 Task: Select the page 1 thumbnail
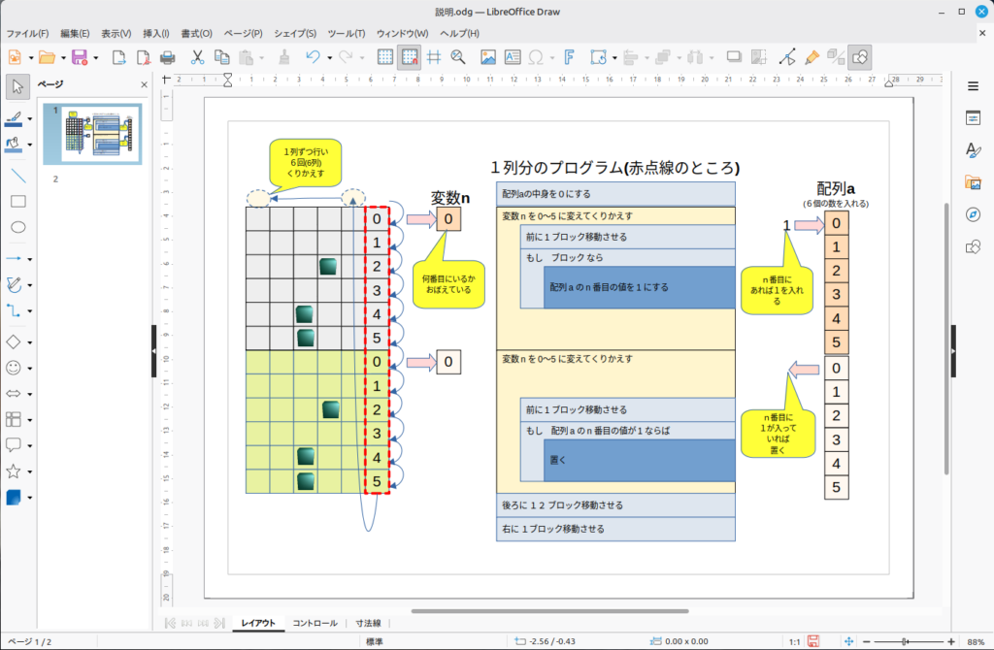click(x=100, y=134)
